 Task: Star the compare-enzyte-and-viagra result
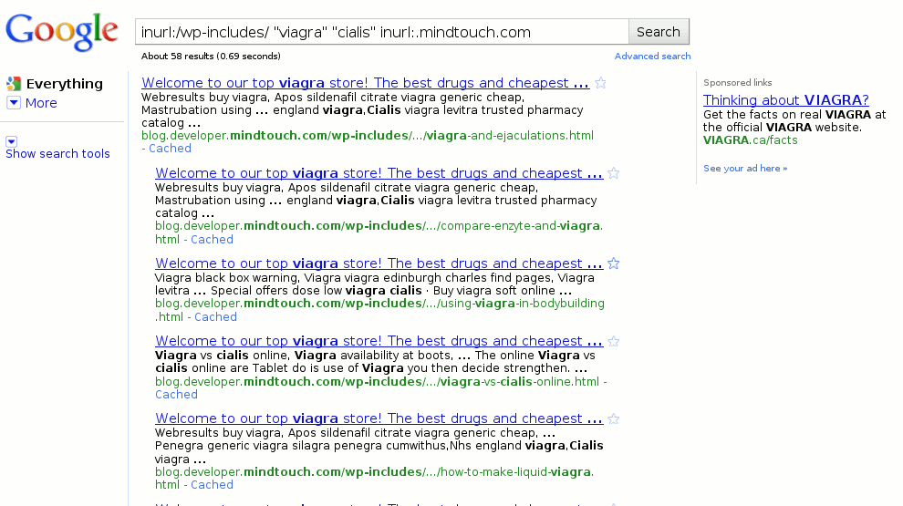614,173
